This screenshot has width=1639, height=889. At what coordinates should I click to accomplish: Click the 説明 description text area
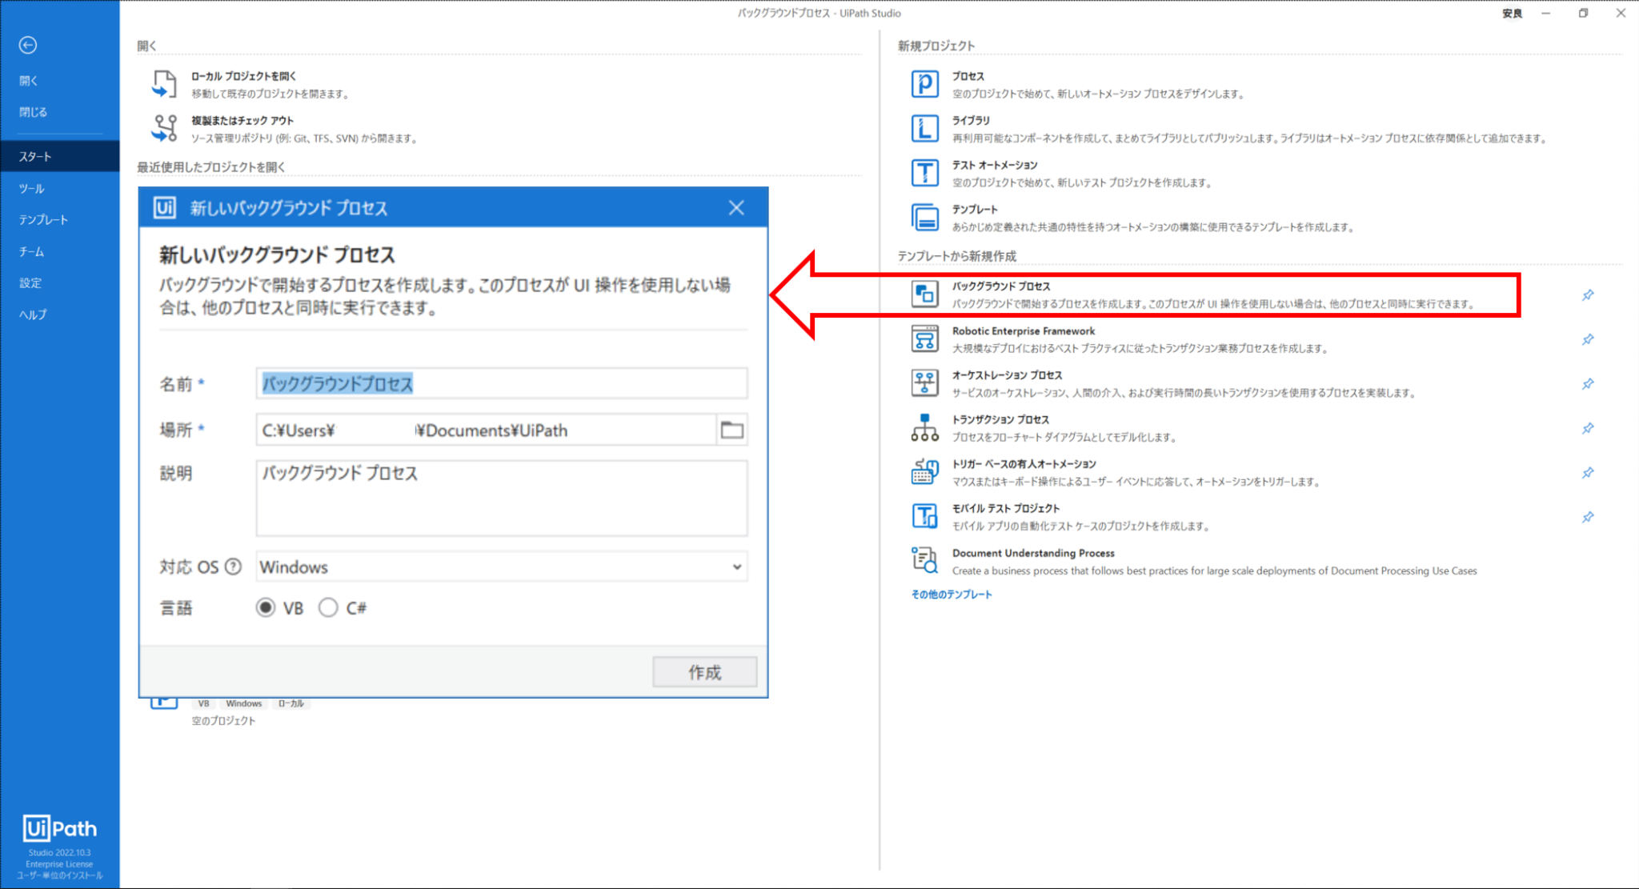[x=502, y=498]
